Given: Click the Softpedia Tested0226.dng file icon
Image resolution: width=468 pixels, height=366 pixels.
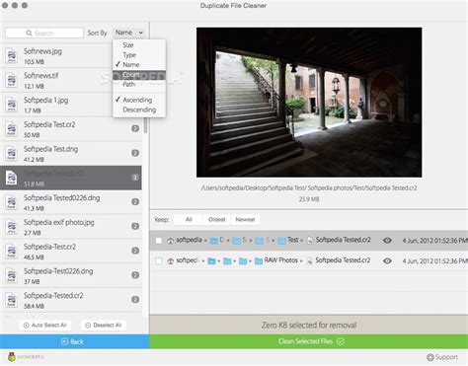Looking at the screenshot, I should point(12,202).
